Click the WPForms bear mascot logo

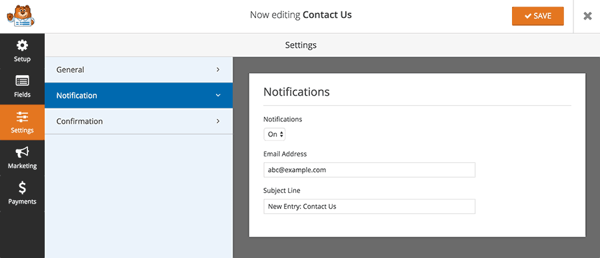pos(21,16)
